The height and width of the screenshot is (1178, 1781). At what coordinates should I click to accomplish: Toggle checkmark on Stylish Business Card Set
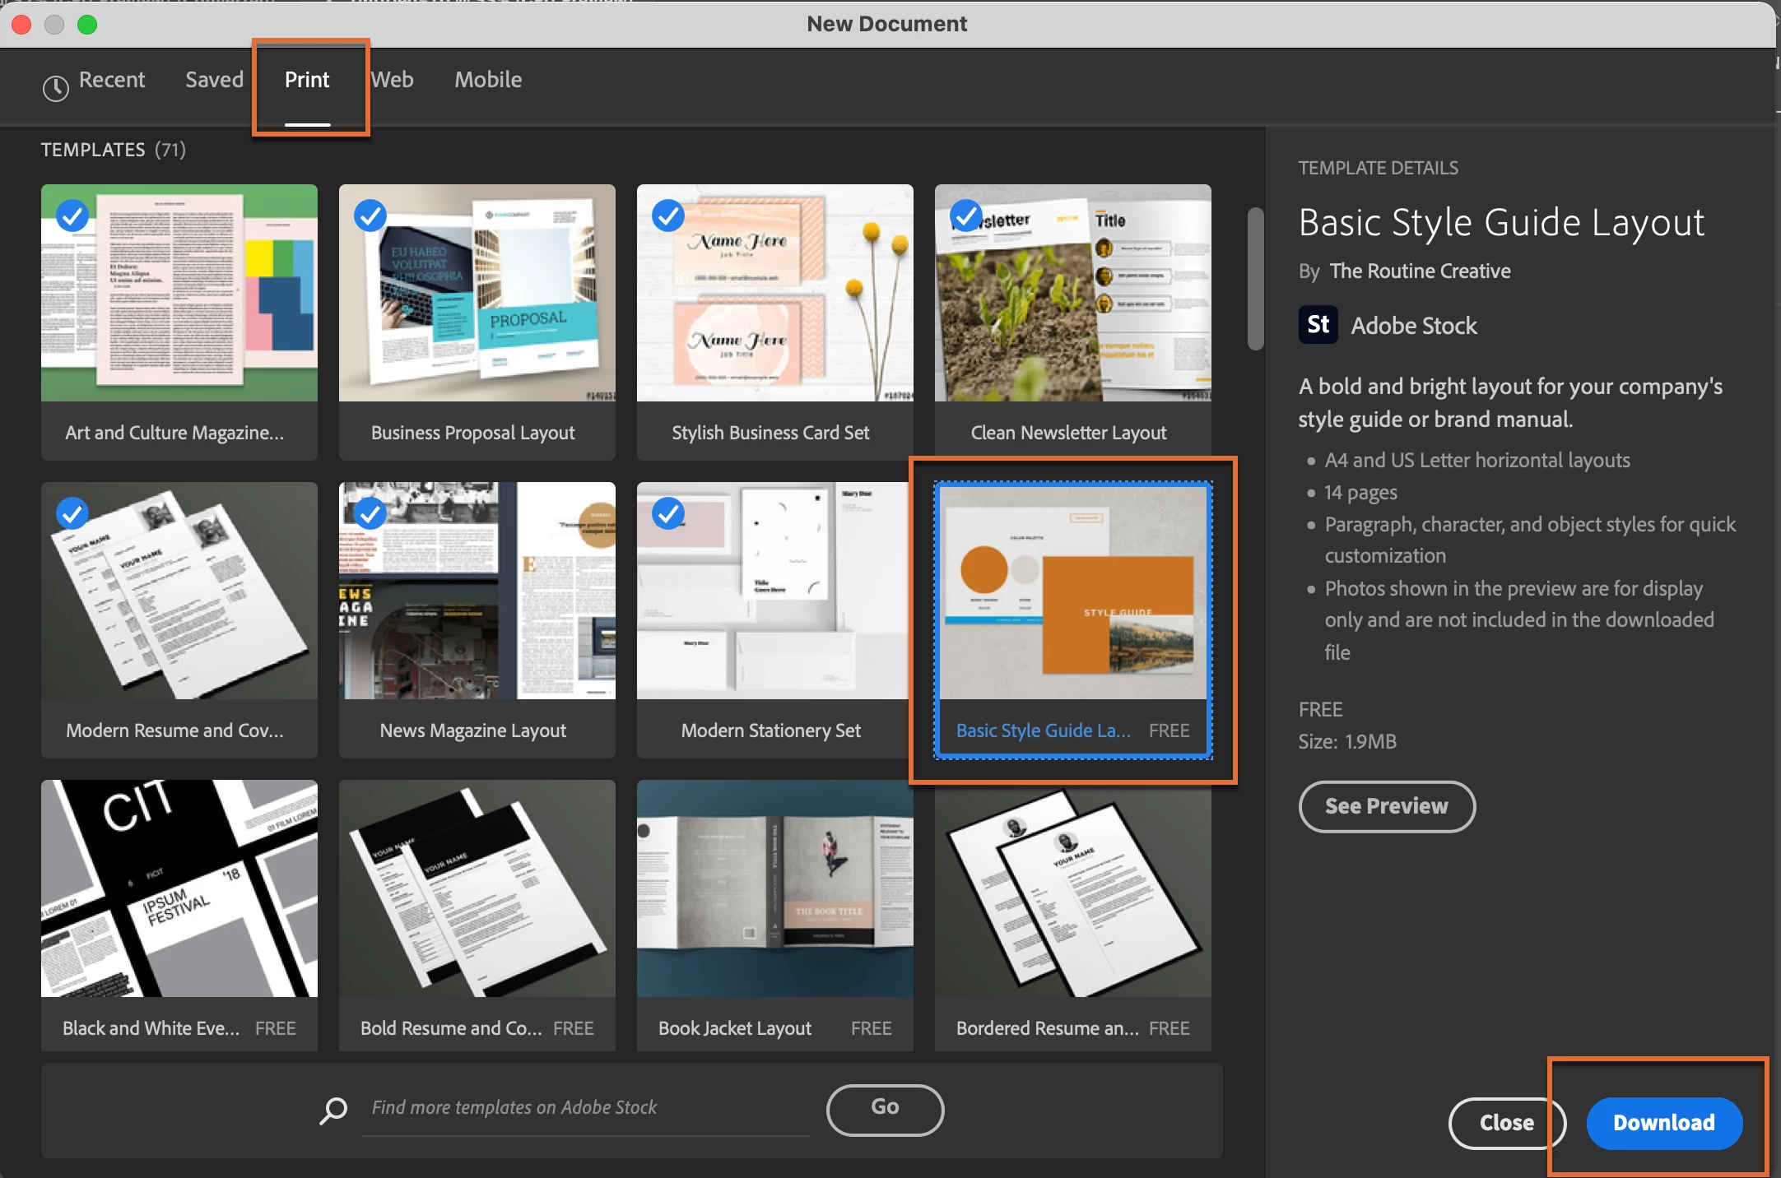(668, 216)
